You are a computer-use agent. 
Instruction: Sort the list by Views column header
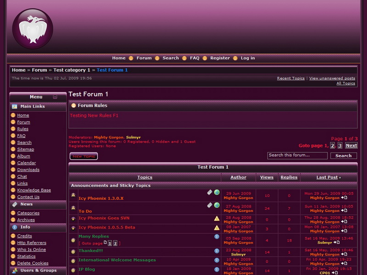[x=267, y=177]
